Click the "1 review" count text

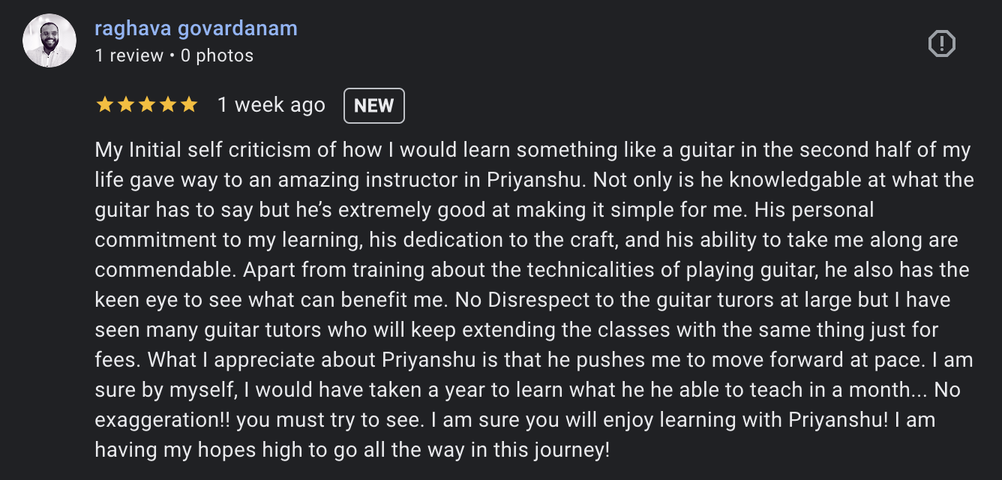point(129,55)
